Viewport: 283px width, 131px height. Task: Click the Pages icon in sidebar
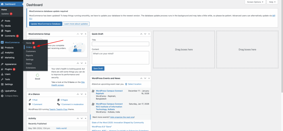[x=2, y=31]
